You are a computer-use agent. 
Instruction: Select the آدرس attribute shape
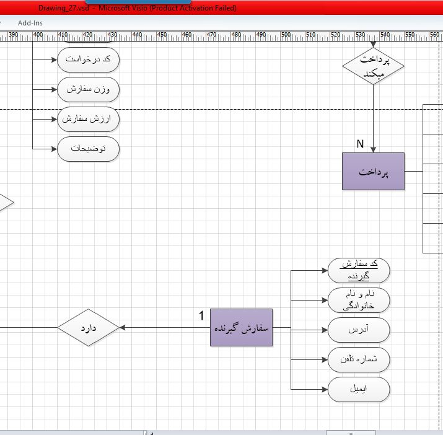tap(359, 330)
